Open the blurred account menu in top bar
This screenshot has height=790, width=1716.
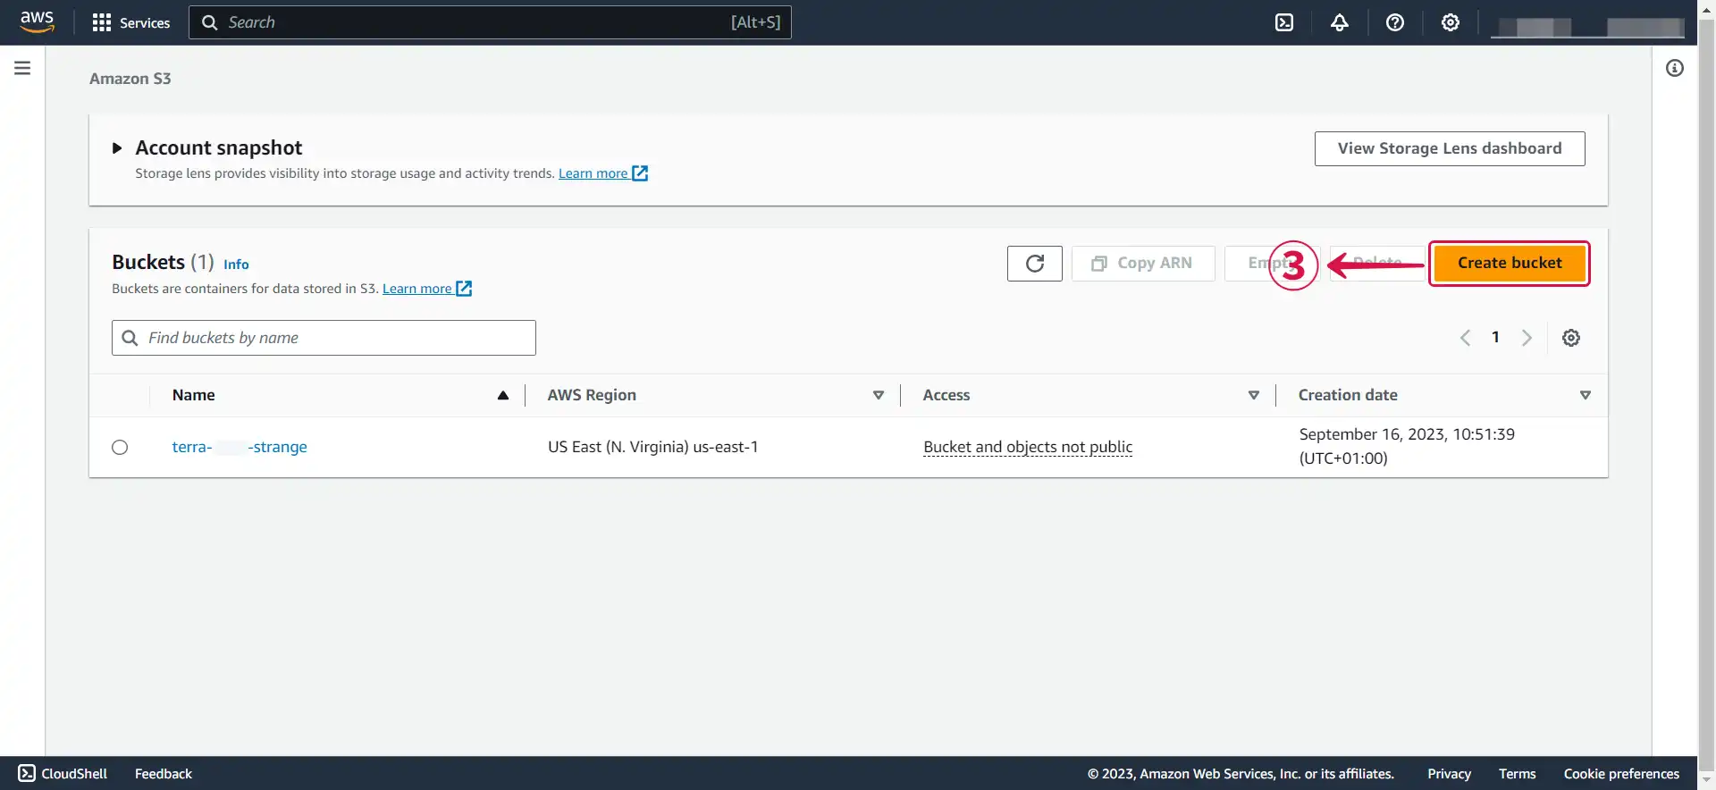pos(1588,26)
